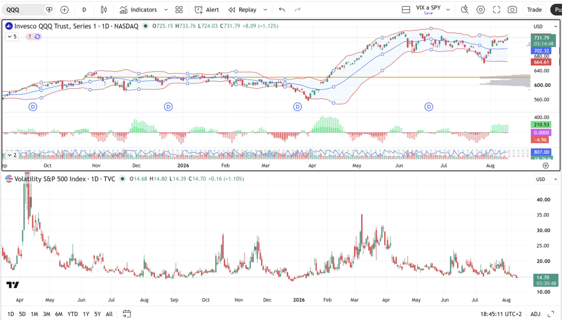Click the -4.96 red indicator value label
Viewport: 562px width, 320px height.
[541, 140]
